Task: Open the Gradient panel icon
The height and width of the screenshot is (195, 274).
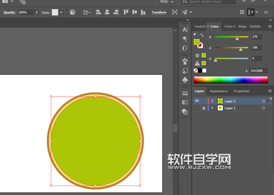Action: click(185, 102)
